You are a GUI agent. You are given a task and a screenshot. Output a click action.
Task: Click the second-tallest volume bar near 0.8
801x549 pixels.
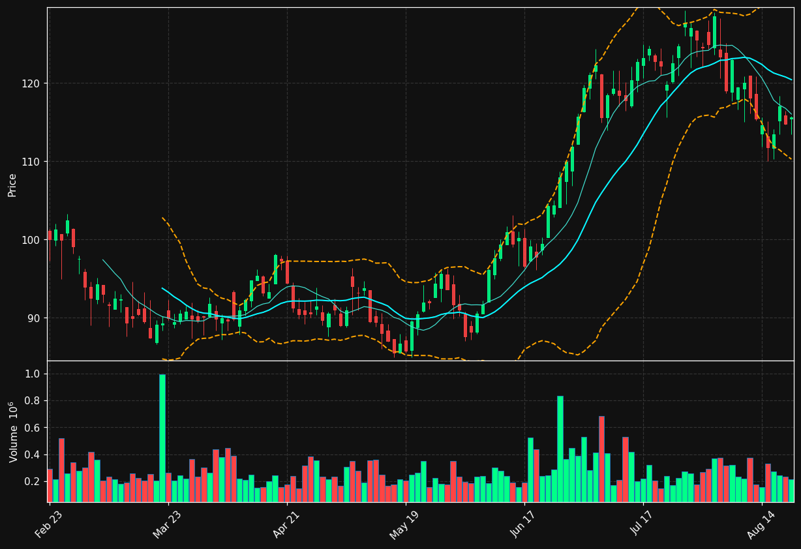[560, 449]
